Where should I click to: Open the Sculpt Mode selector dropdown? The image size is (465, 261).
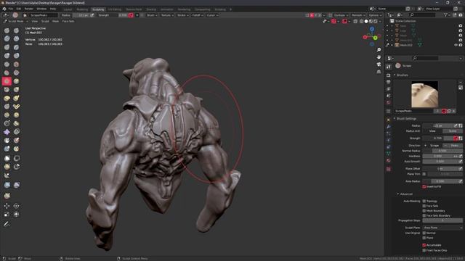point(16,21)
